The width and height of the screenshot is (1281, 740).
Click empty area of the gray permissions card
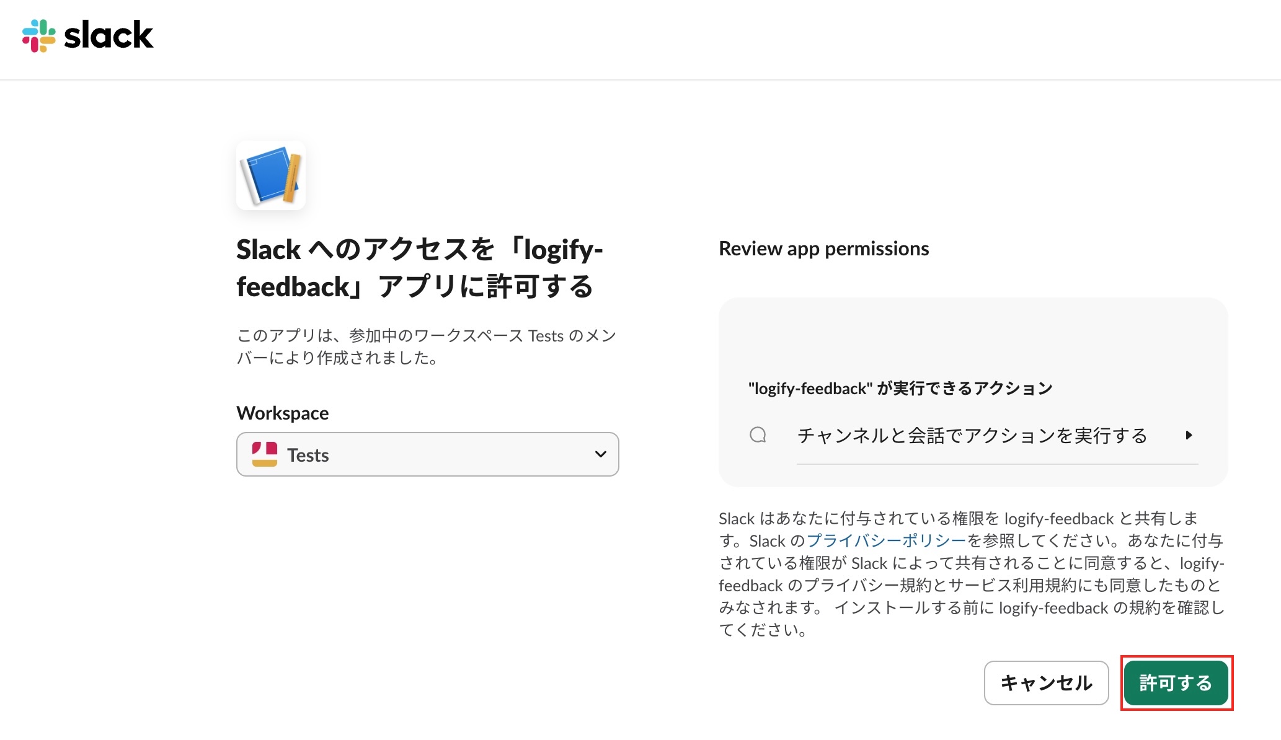972,338
